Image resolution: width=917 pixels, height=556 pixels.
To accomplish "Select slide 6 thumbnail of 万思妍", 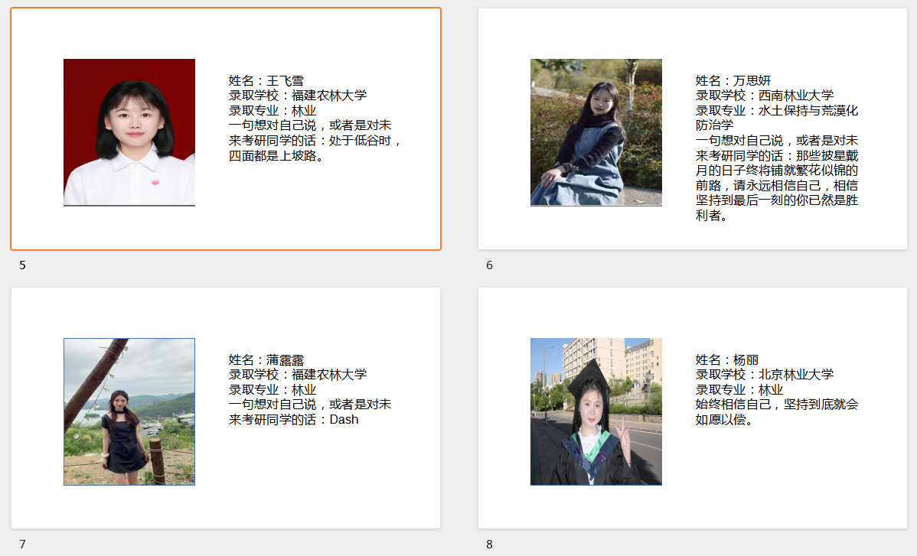I will point(693,129).
